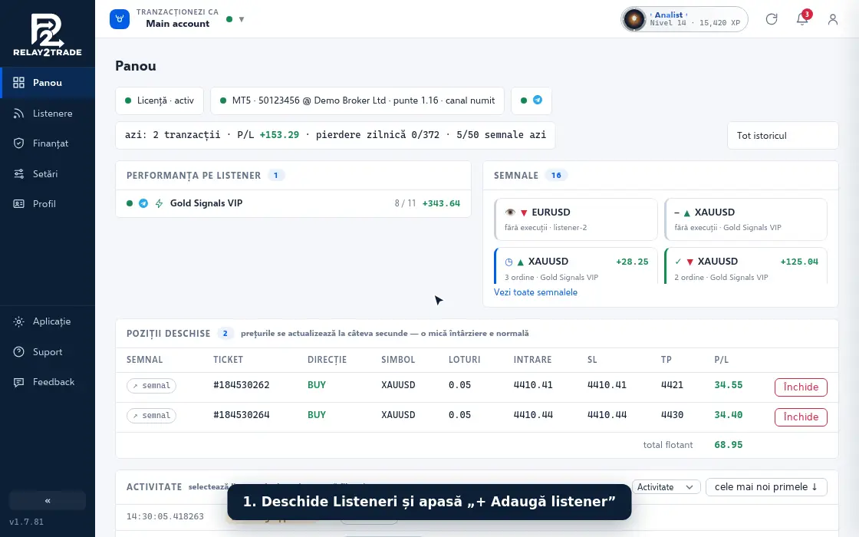Viewport: 859px width, 537px height.
Task: Open Profil in the sidebar
Action: pyautogui.click(x=47, y=204)
